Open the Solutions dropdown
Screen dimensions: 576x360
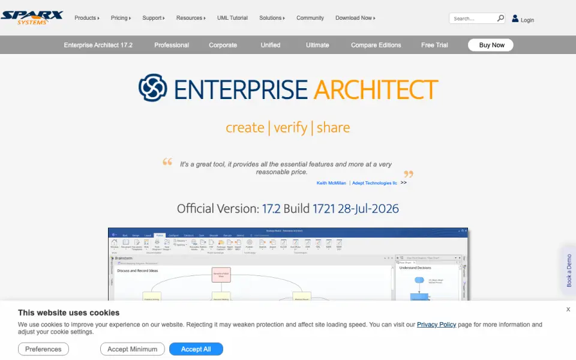272,17
